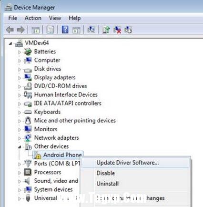Click the Network adapters icon
The image size is (203, 207).
28,138
